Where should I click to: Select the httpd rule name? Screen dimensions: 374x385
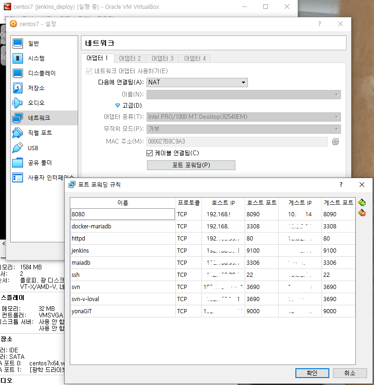tap(123, 239)
